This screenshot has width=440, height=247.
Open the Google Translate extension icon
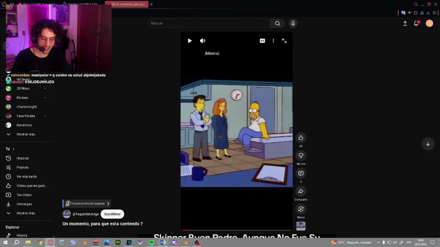pyautogui.click(x=403, y=13)
